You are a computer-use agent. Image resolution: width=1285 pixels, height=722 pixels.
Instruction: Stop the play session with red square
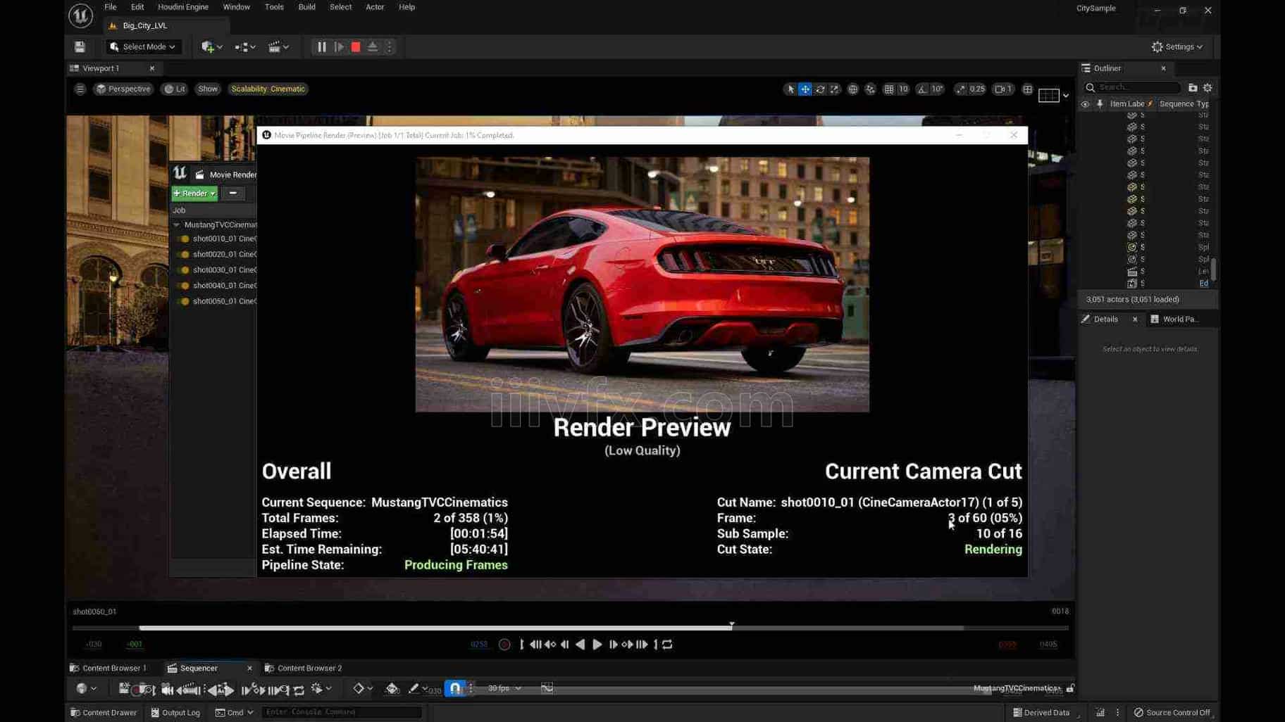click(356, 47)
